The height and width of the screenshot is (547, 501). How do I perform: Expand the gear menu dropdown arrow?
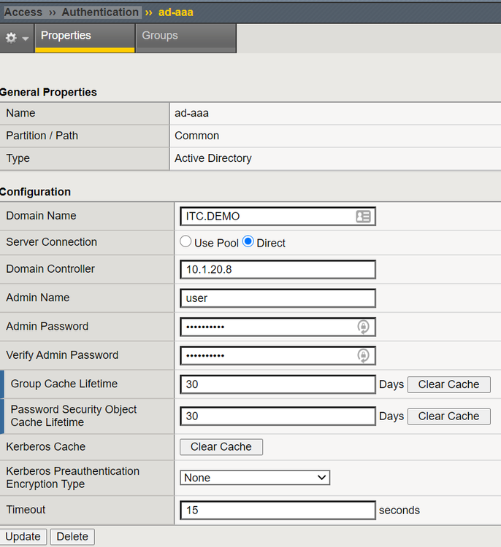(26, 39)
